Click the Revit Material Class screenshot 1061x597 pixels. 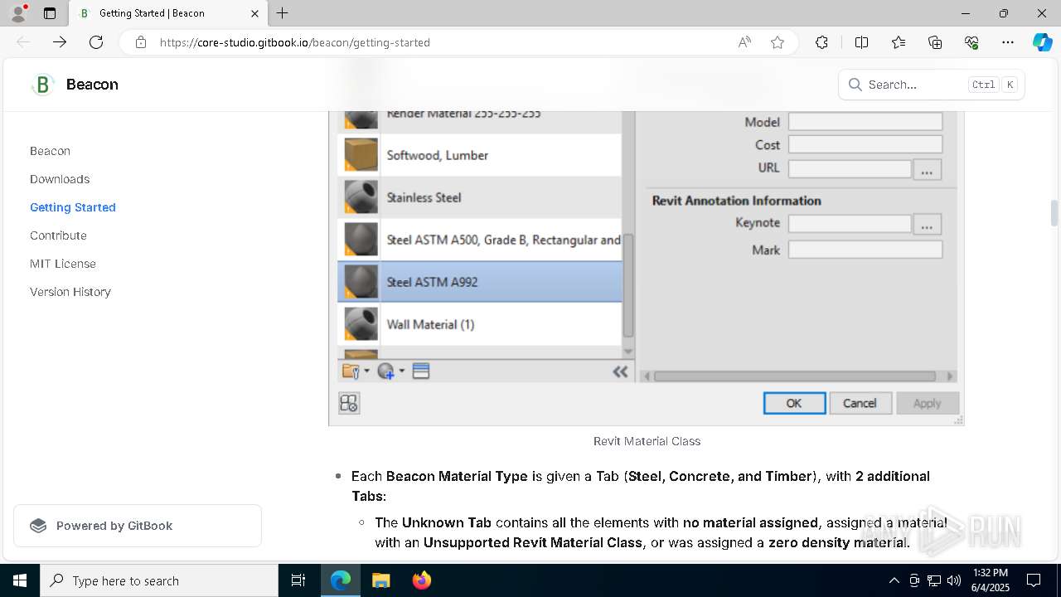pyautogui.click(x=647, y=268)
